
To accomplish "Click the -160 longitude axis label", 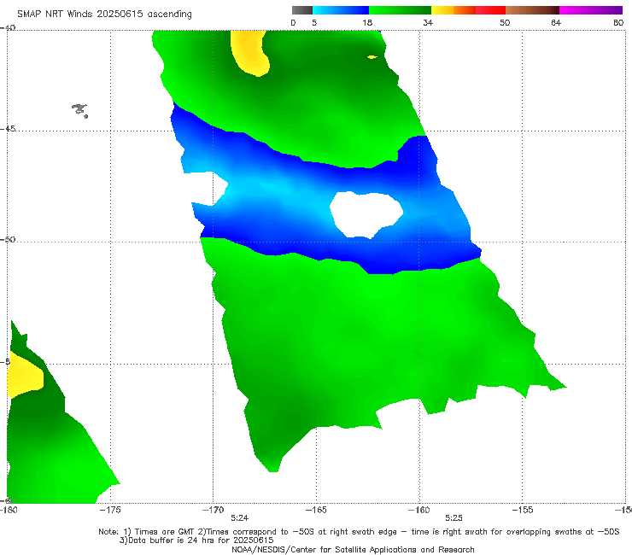I will tap(418, 510).
